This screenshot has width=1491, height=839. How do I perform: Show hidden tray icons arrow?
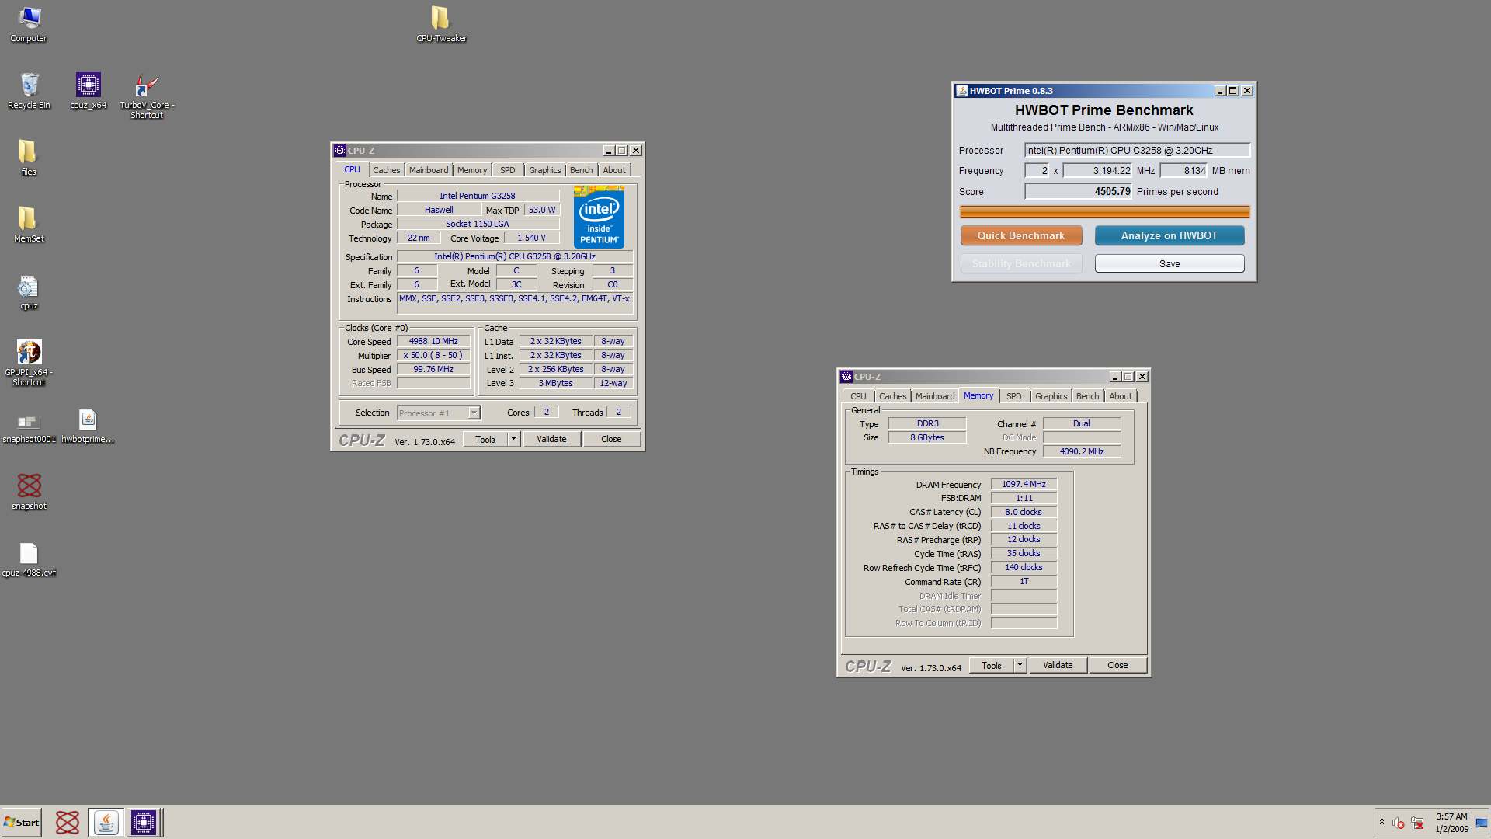1382,822
